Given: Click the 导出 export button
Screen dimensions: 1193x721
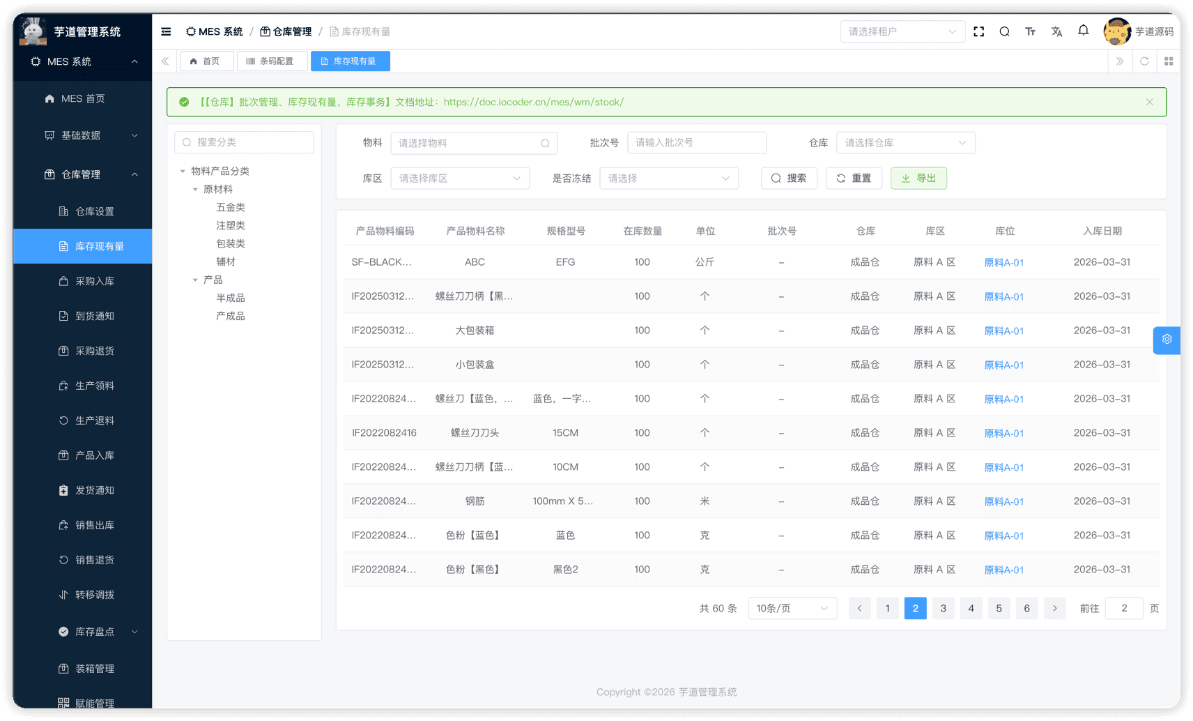Looking at the screenshot, I should click(918, 179).
